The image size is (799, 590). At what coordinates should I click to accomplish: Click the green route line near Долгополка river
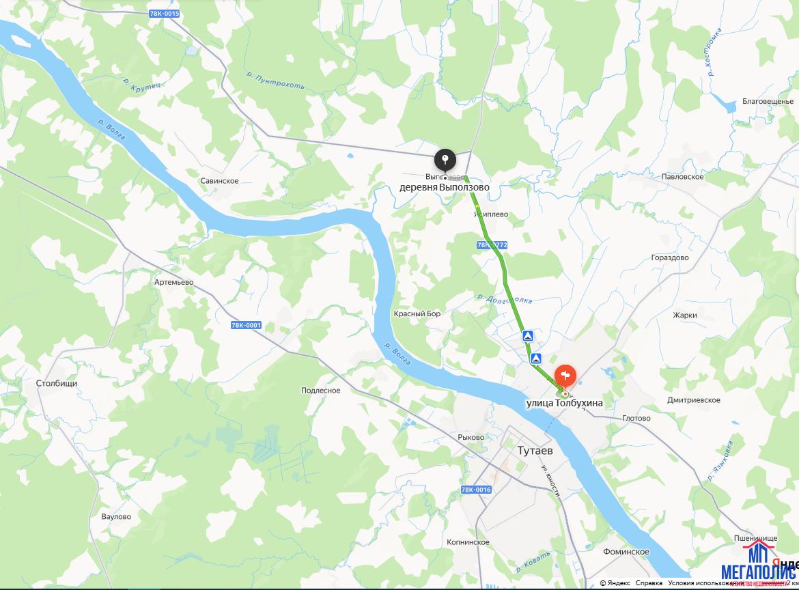point(511,300)
